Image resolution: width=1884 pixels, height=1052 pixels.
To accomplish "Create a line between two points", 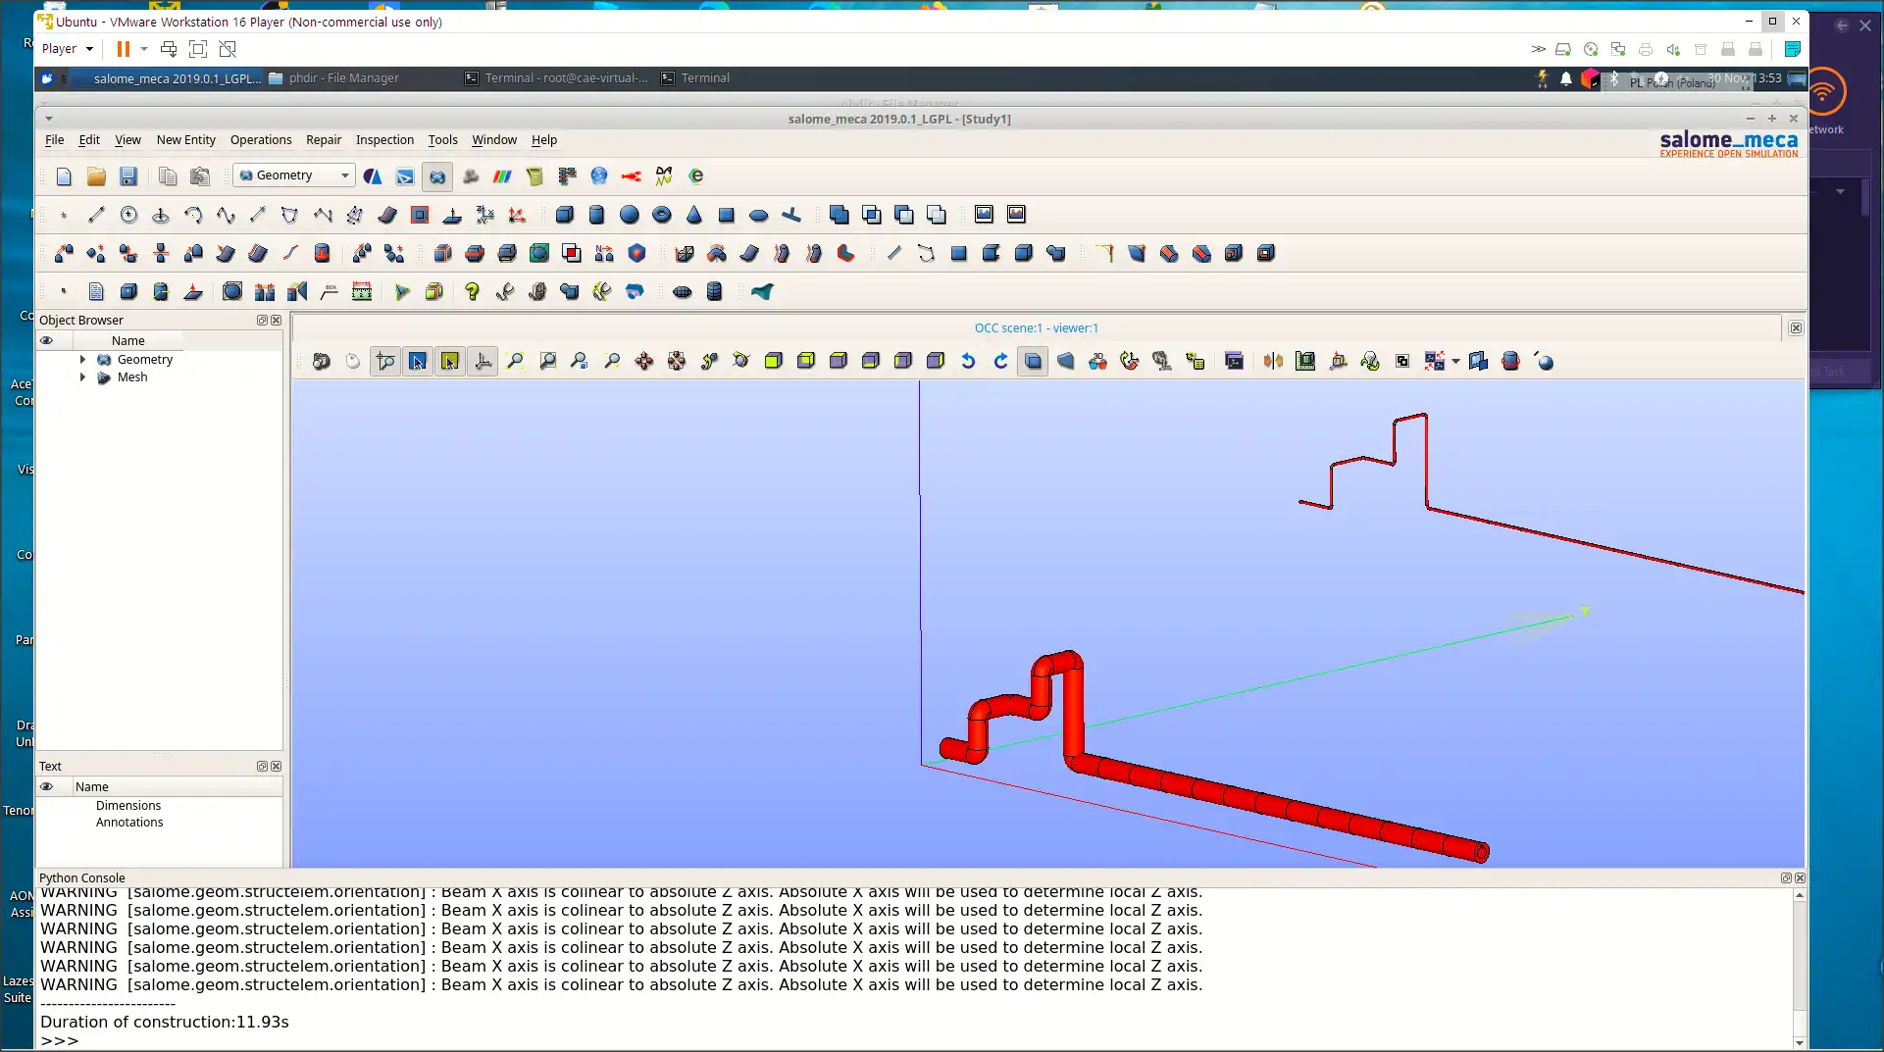I will click(96, 215).
